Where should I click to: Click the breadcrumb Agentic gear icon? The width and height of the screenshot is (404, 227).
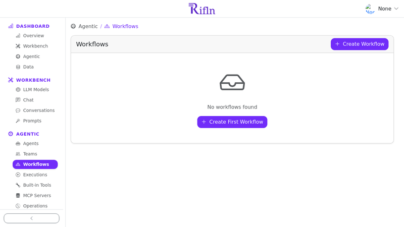(x=73, y=26)
